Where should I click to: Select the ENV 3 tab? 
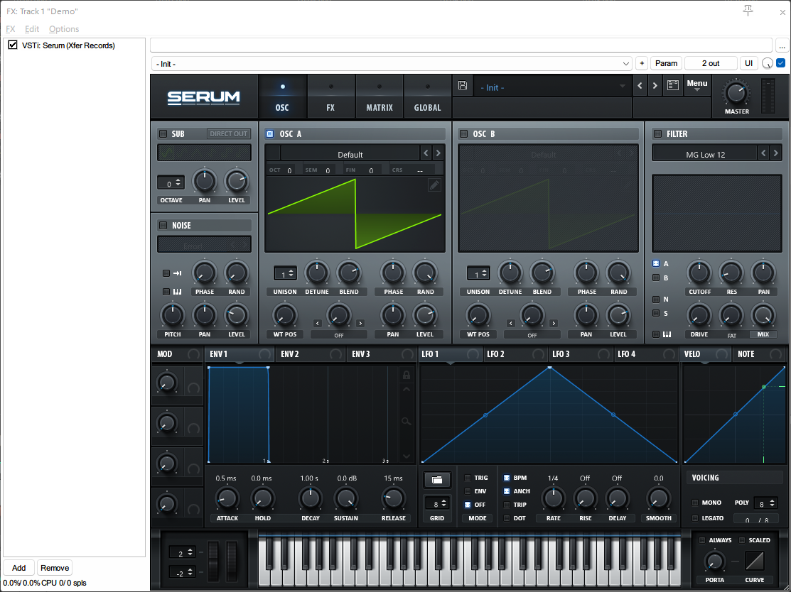tap(361, 354)
